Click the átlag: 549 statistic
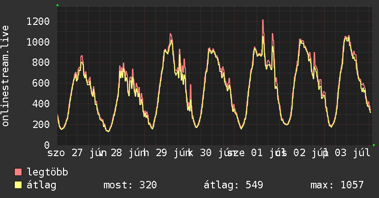The width and height of the screenshot is (379, 198). click(233, 185)
